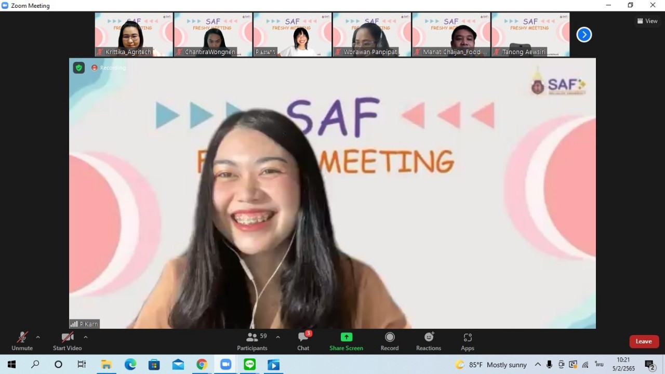Select Worawan Panpipat video thumbnail
This screenshot has width=665, height=374.
pyautogui.click(x=371, y=34)
